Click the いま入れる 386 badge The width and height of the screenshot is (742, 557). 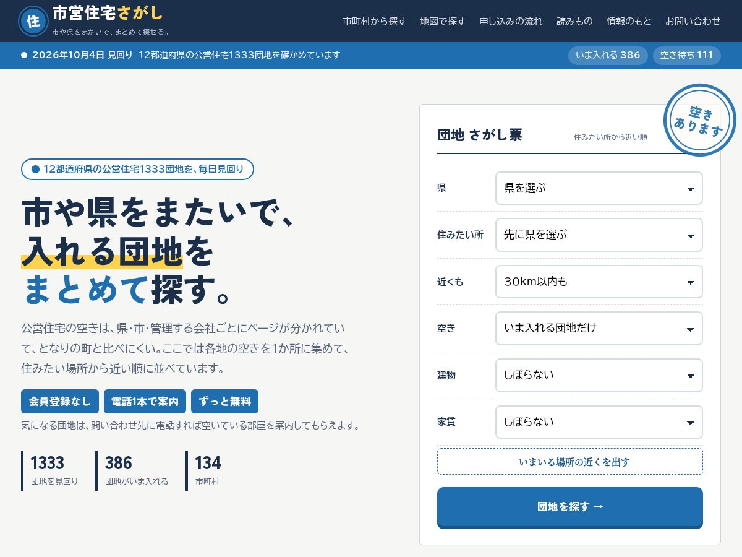coord(608,55)
